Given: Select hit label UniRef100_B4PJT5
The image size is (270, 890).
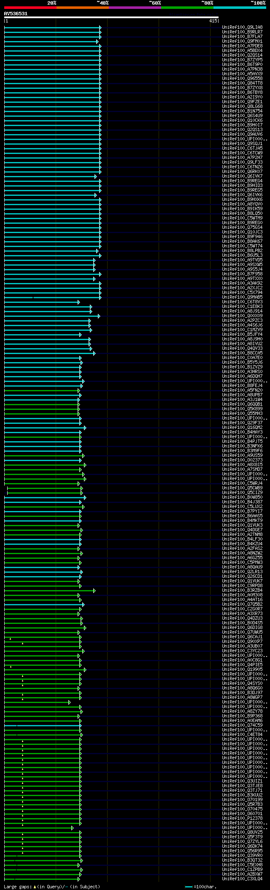Looking at the screenshot, I should (242, 442).
